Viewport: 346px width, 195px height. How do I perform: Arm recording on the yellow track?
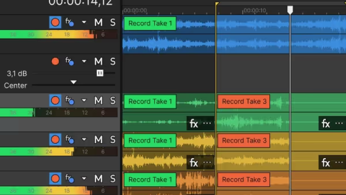coord(55,140)
